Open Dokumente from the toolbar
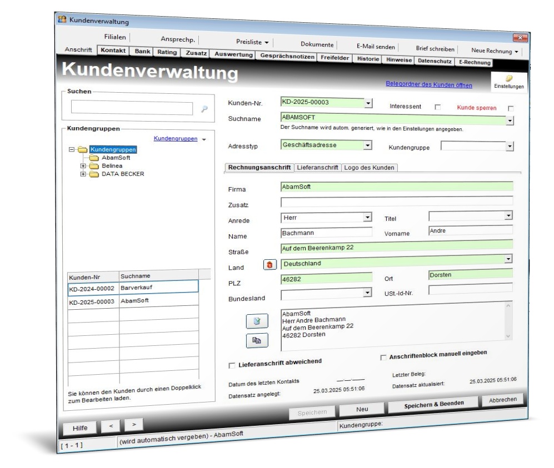The image size is (554, 468). point(317,44)
